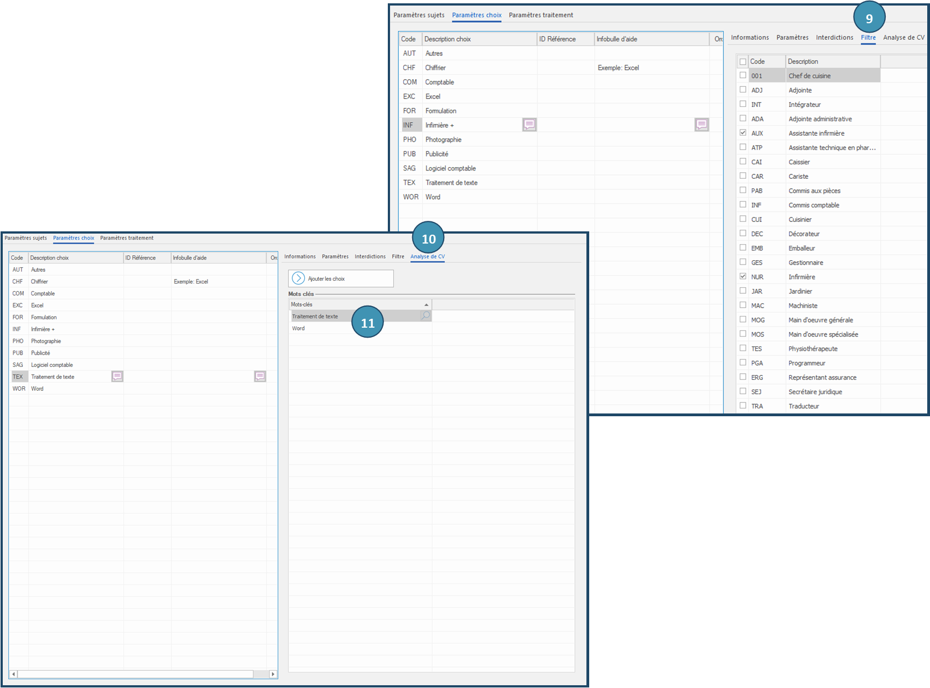Click the Mots-clés column sort arrow
Screen dimensions: 930x688
pos(426,304)
